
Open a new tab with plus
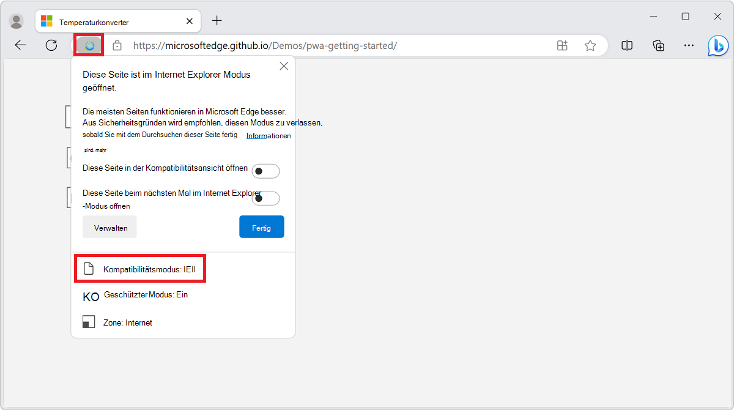[217, 21]
